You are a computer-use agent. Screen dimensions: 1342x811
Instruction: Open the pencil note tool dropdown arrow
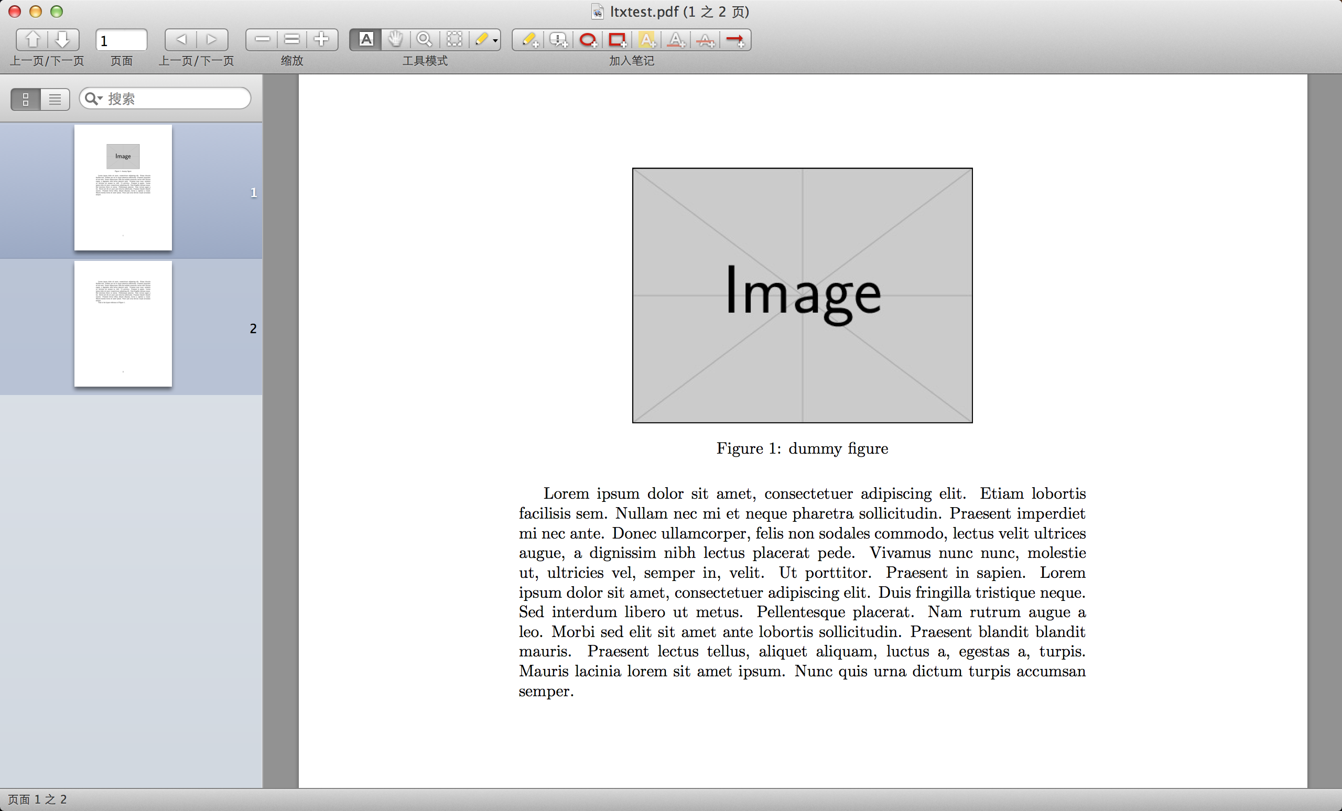(x=495, y=41)
